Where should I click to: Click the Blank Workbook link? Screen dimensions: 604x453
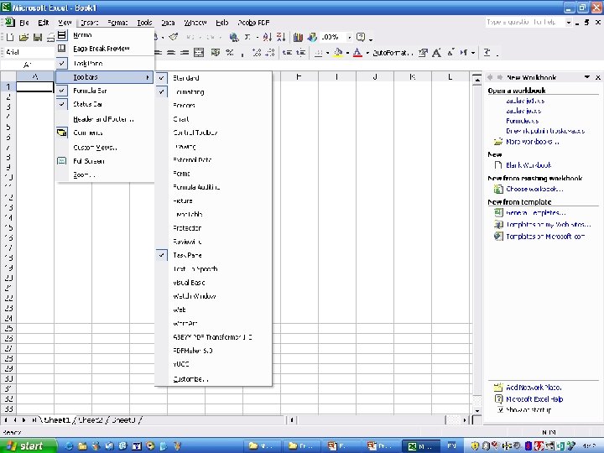pos(528,165)
